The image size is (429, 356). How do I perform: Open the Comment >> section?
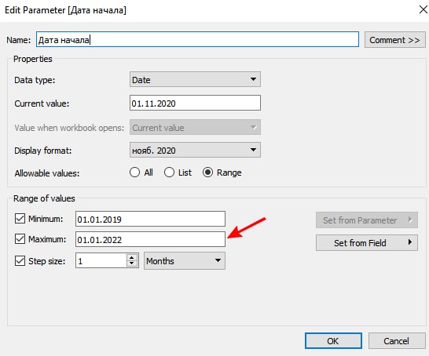point(394,40)
